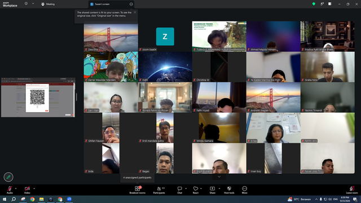The image size is (361, 203).
Task: Open Host tools shield menu
Action: coord(229,190)
